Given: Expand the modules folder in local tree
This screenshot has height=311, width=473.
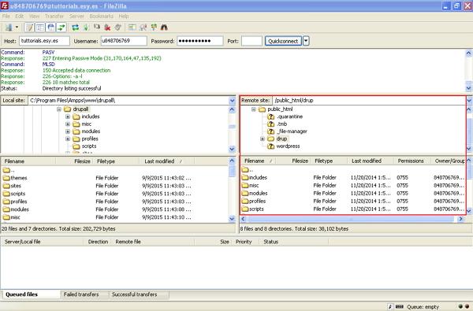Looking at the screenshot, I should [x=68, y=131].
